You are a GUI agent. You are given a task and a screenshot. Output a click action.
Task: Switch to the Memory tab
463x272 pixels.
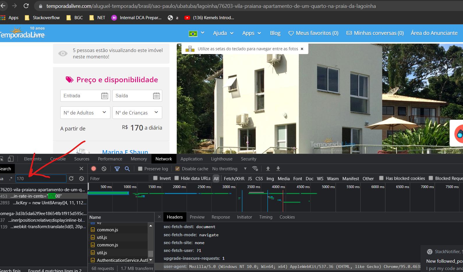point(139,159)
